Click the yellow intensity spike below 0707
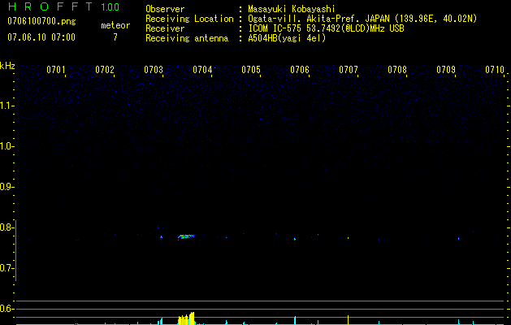 point(348,320)
